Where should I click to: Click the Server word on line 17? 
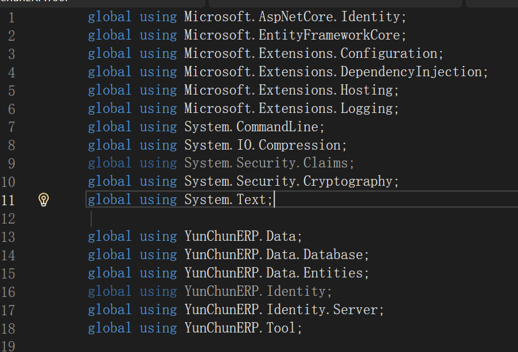[x=355, y=310]
